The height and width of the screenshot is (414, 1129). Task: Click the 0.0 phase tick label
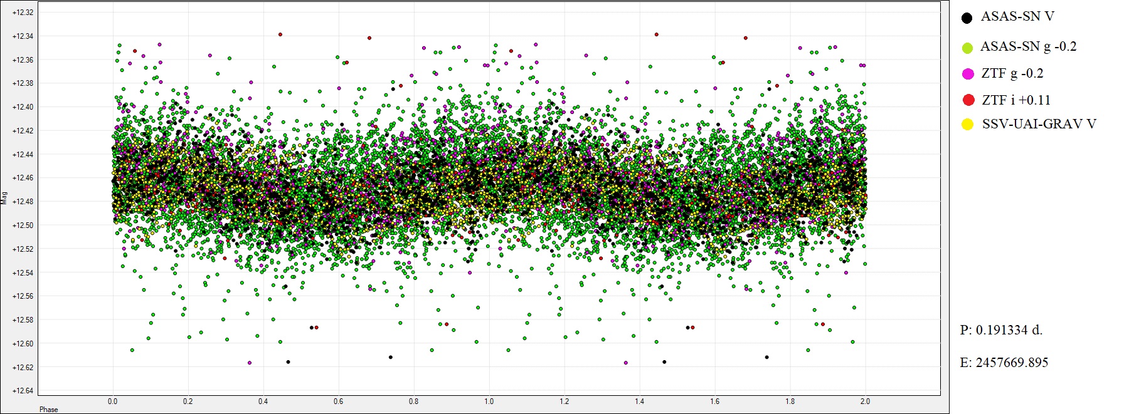(x=112, y=401)
